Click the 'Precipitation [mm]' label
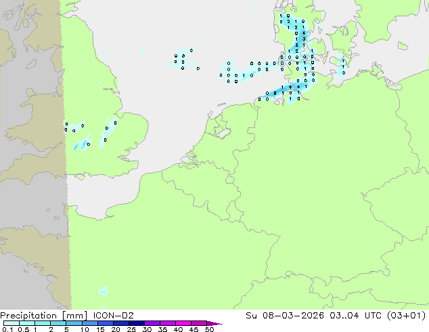This screenshot has width=429, height=332. click(44, 316)
